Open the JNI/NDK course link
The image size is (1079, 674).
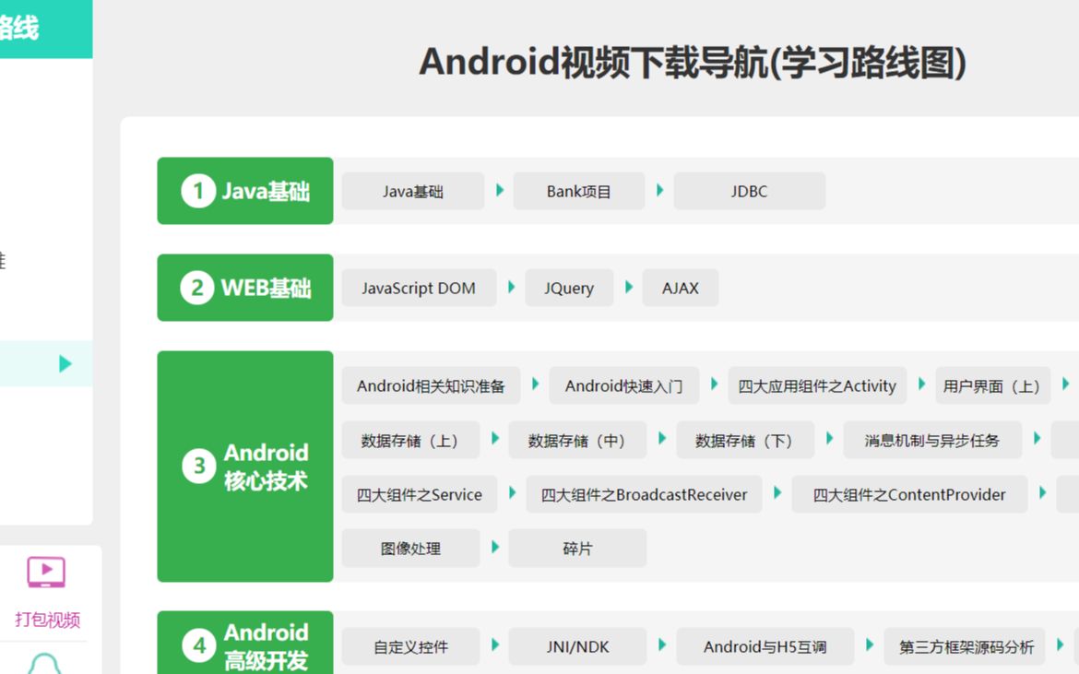coord(578,646)
